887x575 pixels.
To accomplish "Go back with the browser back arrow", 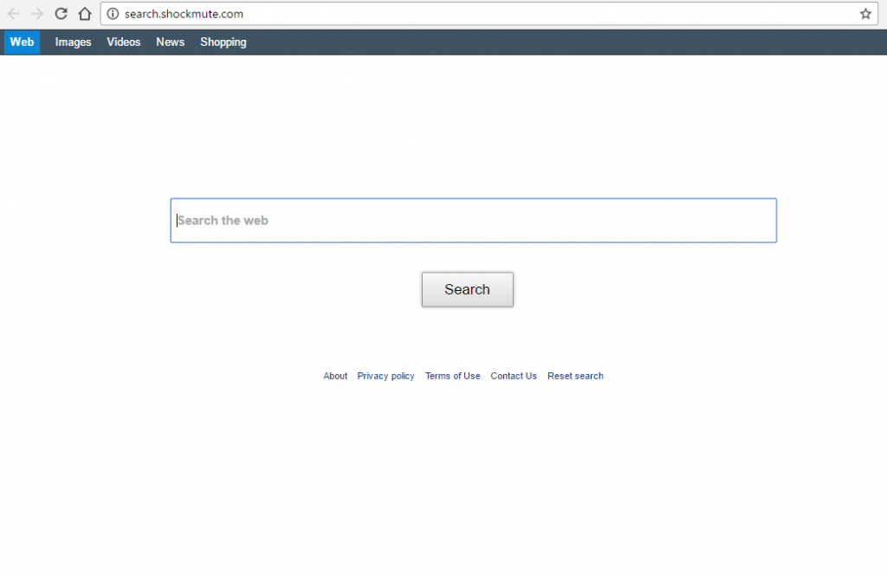I will click(14, 14).
